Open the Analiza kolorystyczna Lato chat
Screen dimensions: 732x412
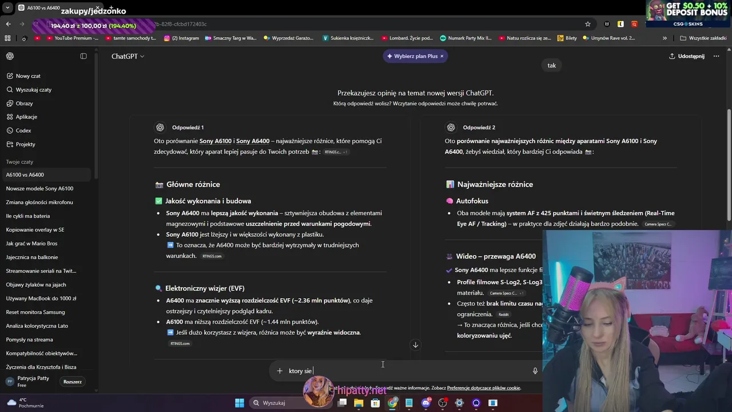pyautogui.click(x=46, y=326)
